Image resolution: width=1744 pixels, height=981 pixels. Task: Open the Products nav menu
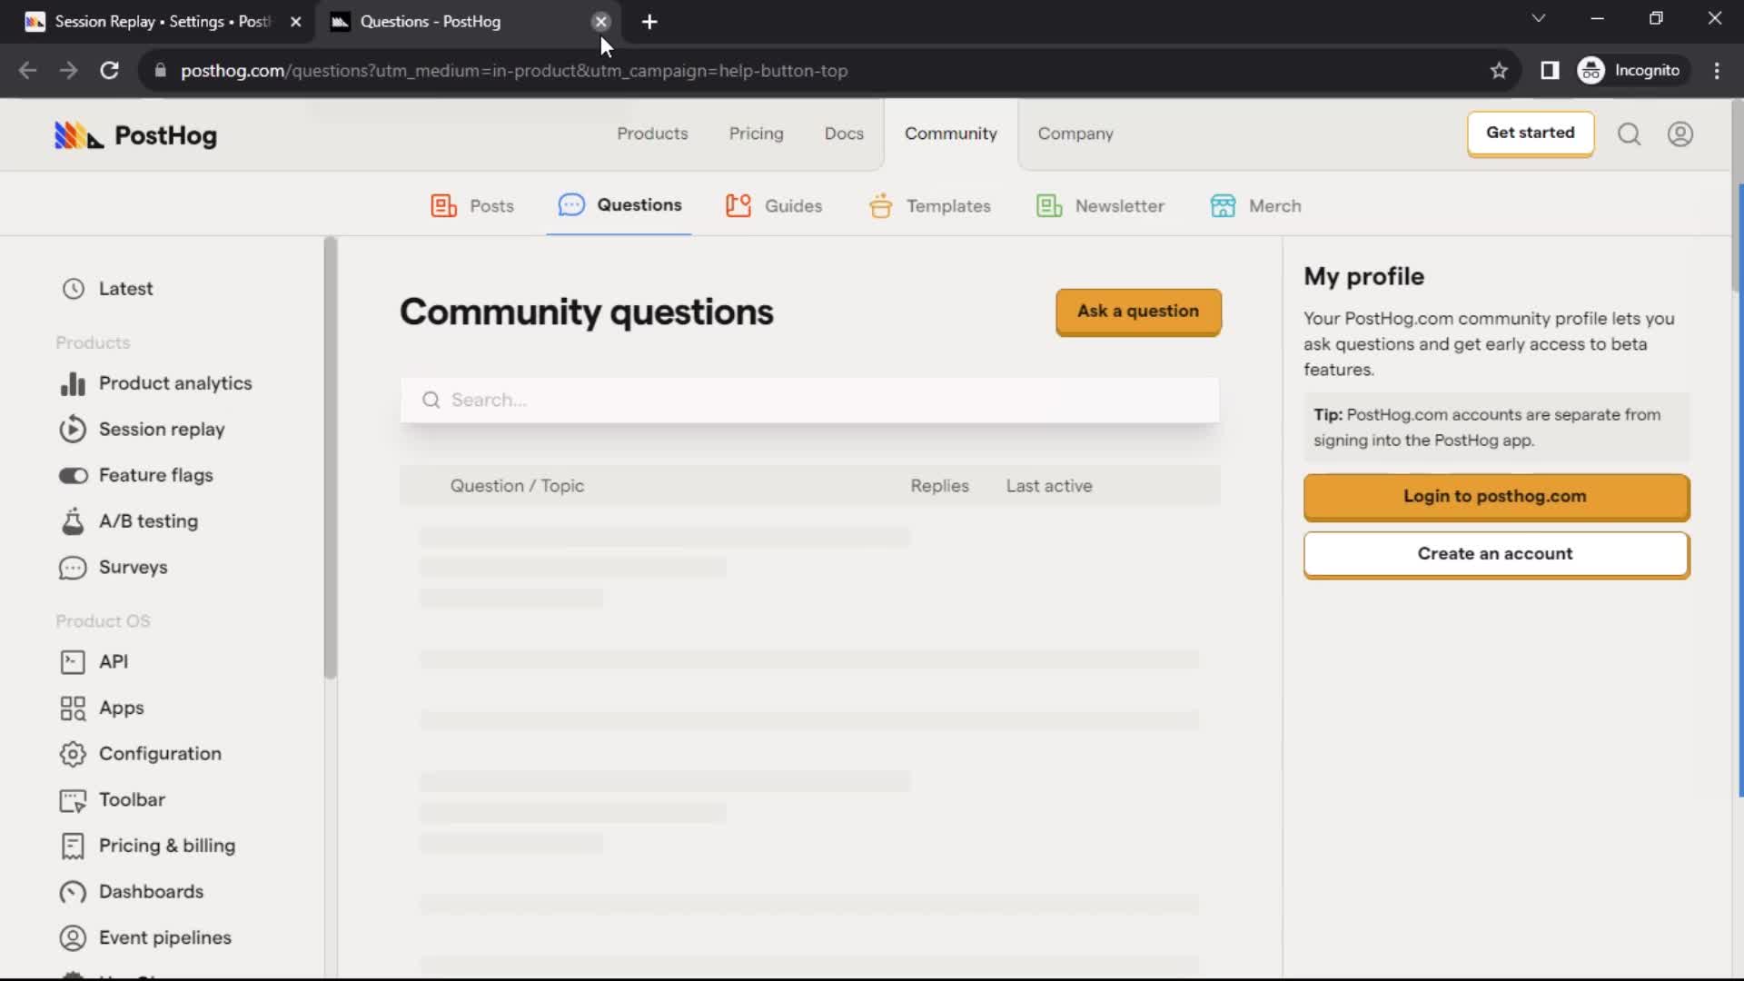(652, 134)
